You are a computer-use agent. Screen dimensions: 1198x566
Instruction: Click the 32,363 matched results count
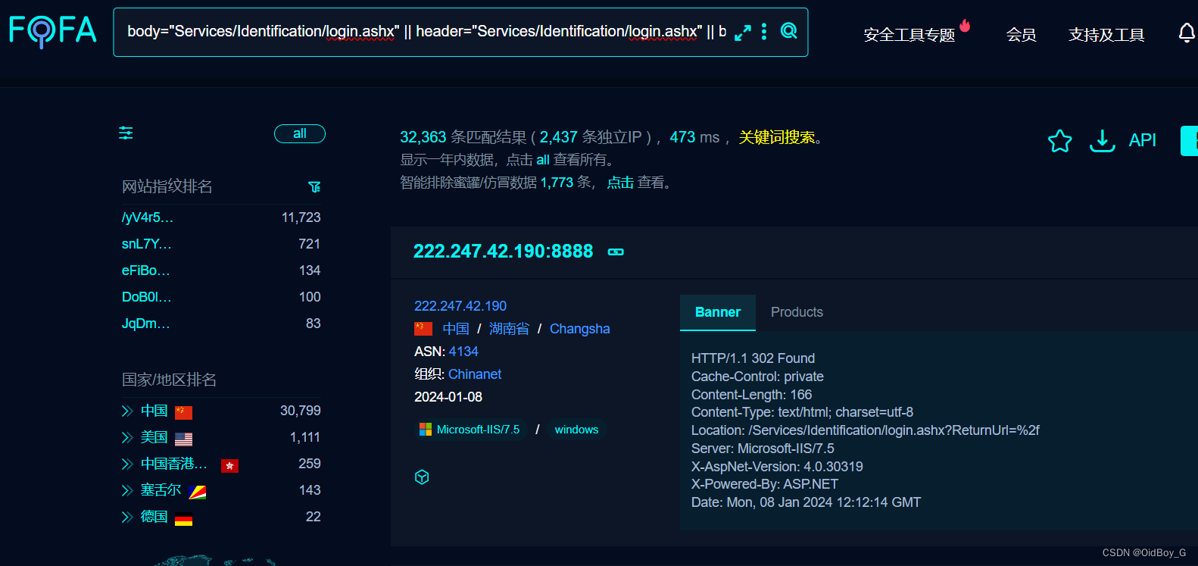click(423, 137)
